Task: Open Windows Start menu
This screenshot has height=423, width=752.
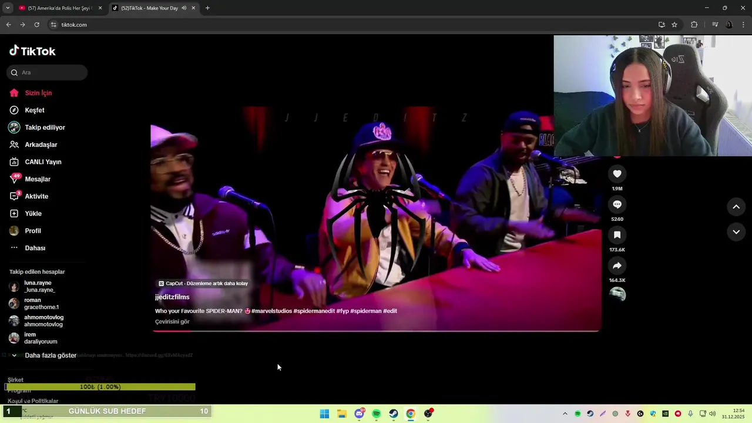Action: 324,414
